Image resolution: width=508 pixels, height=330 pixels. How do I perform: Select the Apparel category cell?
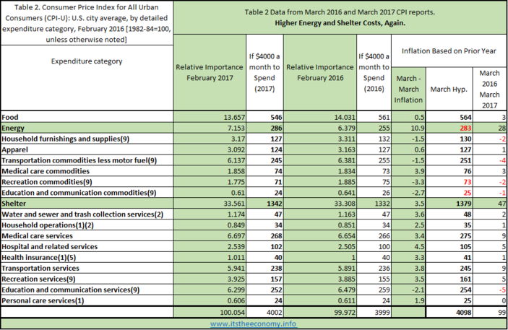(x=15, y=149)
